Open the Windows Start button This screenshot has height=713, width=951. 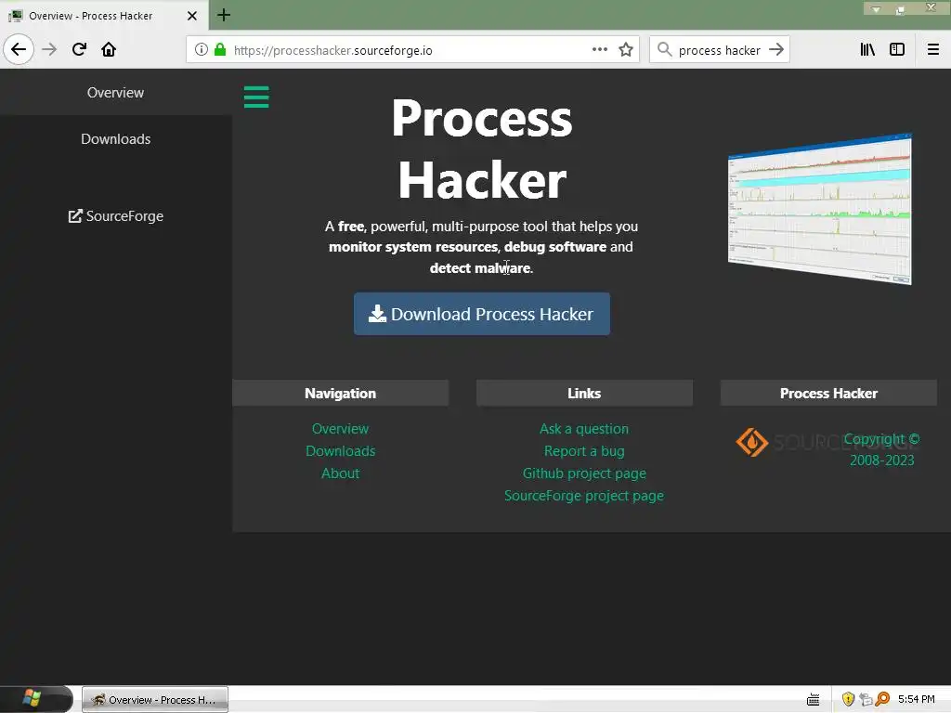[36, 699]
